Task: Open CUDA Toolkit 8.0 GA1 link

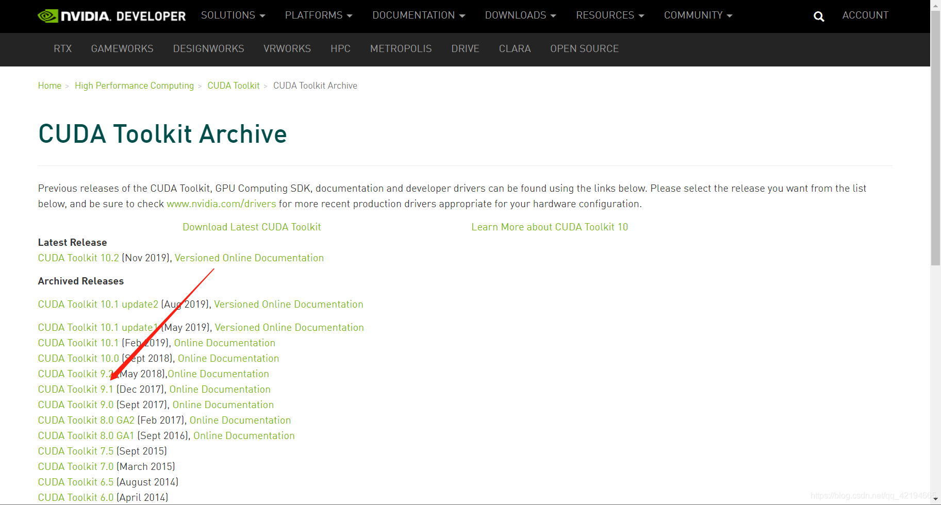Action: coord(86,435)
